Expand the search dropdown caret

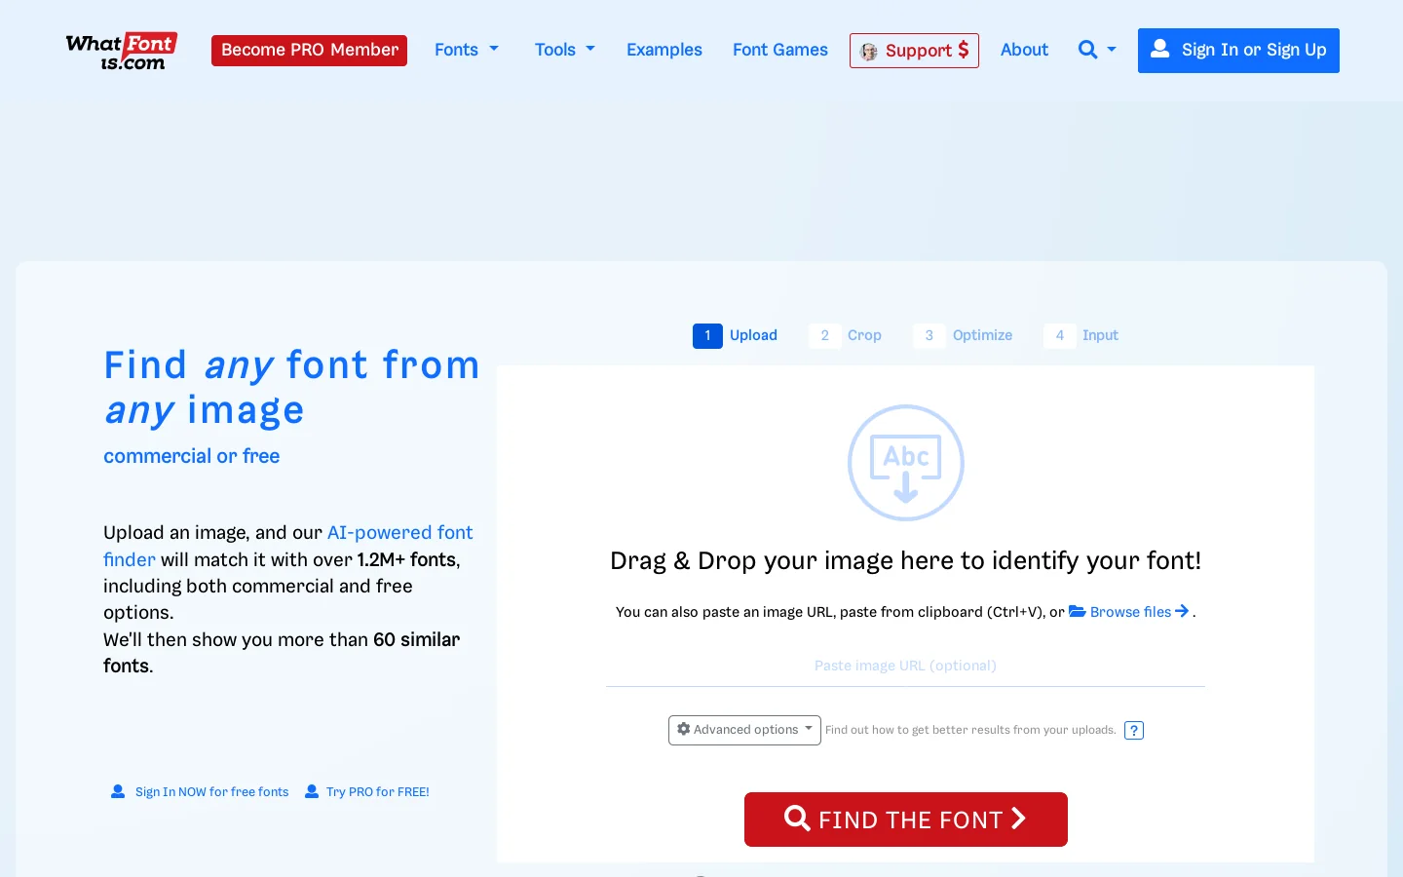click(x=1112, y=50)
